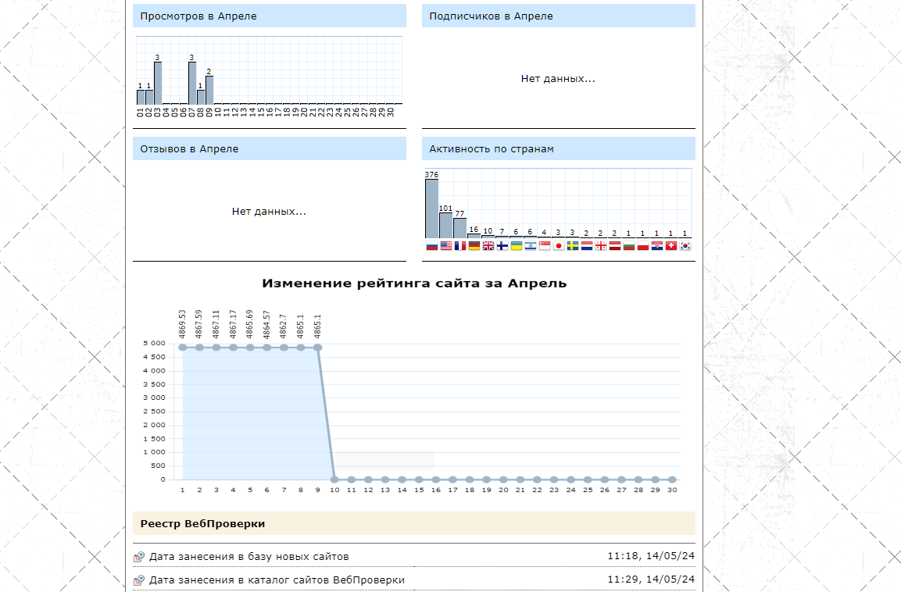Click the Poland flag icon
The height and width of the screenshot is (592, 901).
point(643,246)
